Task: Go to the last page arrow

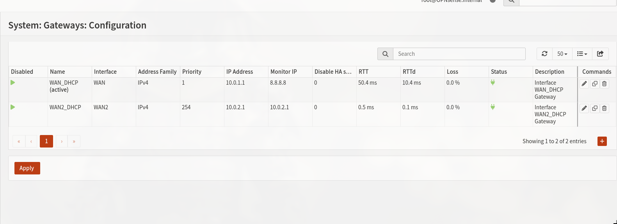Action: tap(74, 141)
